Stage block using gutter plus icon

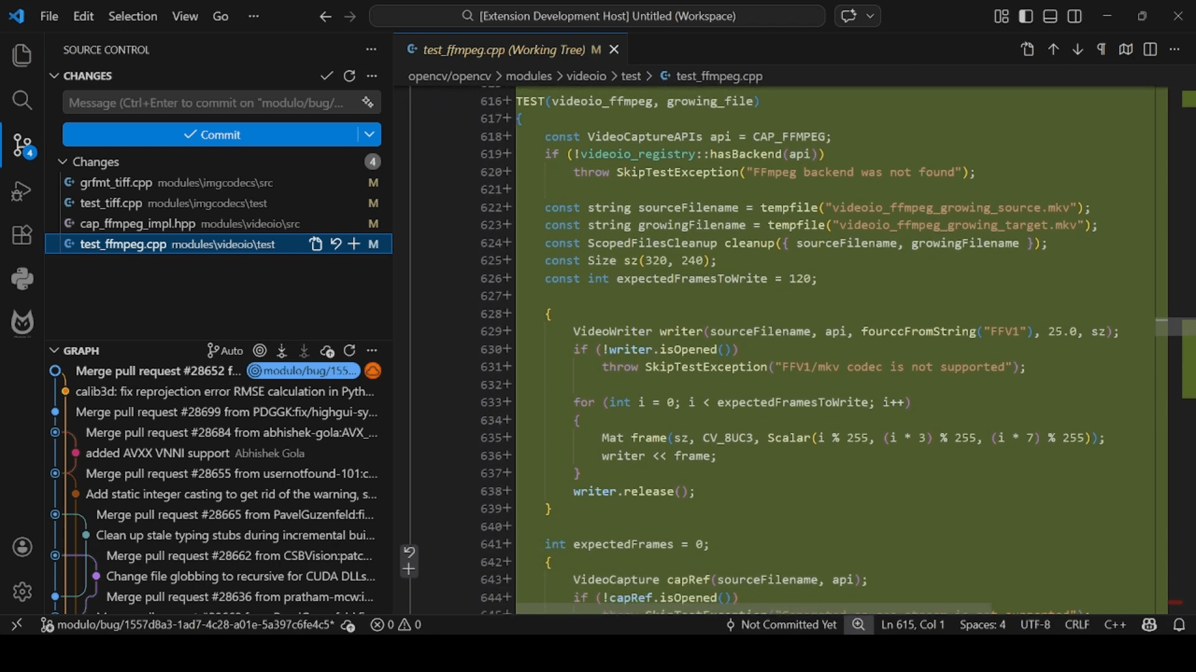point(409,569)
